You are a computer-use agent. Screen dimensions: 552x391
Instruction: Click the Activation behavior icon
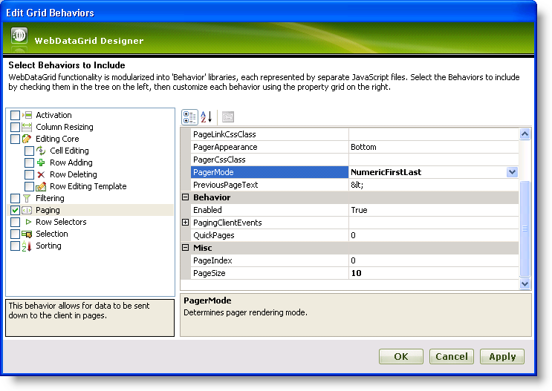coord(27,115)
